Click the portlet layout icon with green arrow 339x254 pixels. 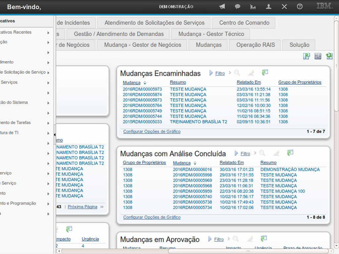click(x=307, y=56)
